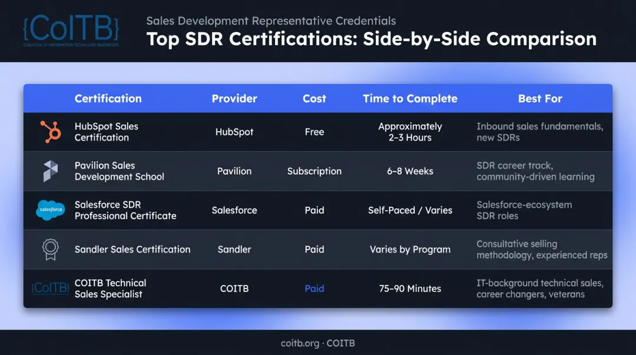This screenshot has height=355, width=636.
Task: Select Sandler Sales Certification name
Action: [x=132, y=249]
